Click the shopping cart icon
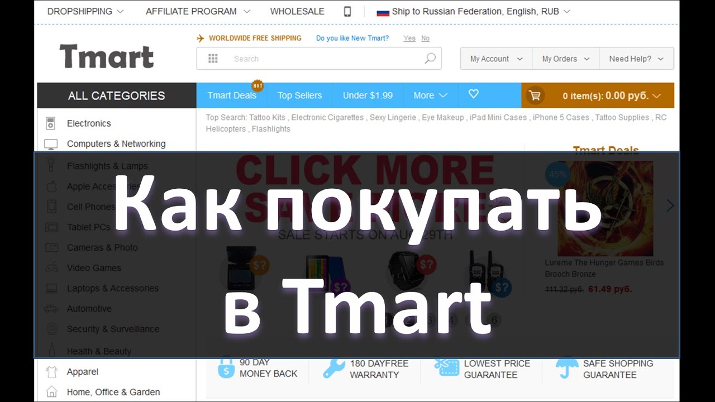Screen dimensions: 715x402 pos(535,95)
